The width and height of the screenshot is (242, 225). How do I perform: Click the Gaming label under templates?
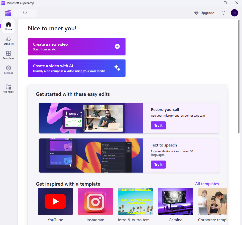(x=175, y=220)
